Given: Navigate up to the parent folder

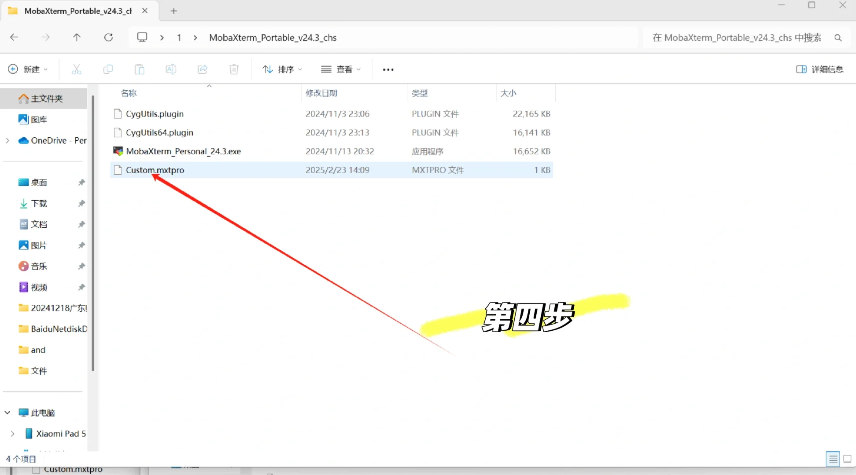Looking at the screenshot, I should (x=77, y=37).
